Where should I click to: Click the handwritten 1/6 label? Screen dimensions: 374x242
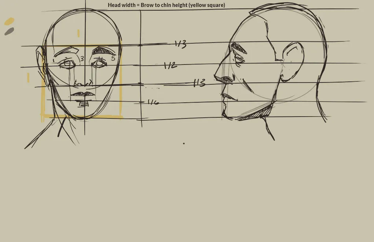(x=153, y=102)
